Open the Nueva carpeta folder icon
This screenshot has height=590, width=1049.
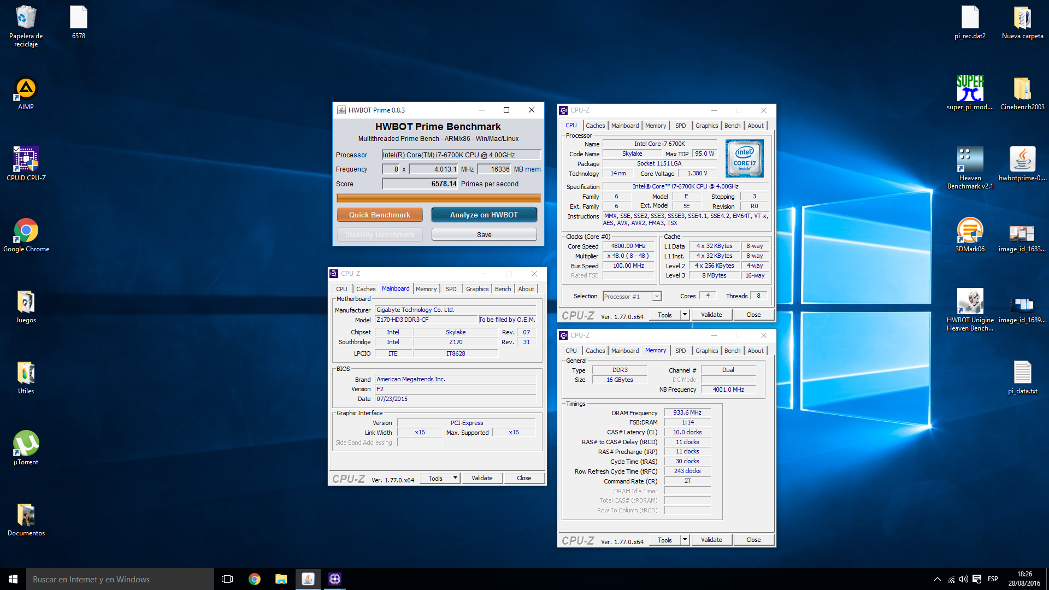pyautogui.click(x=1022, y=23)
